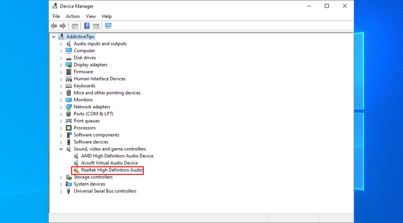Select Mice and other pointing devices label

pyautogui.click(x=107, y=93)
